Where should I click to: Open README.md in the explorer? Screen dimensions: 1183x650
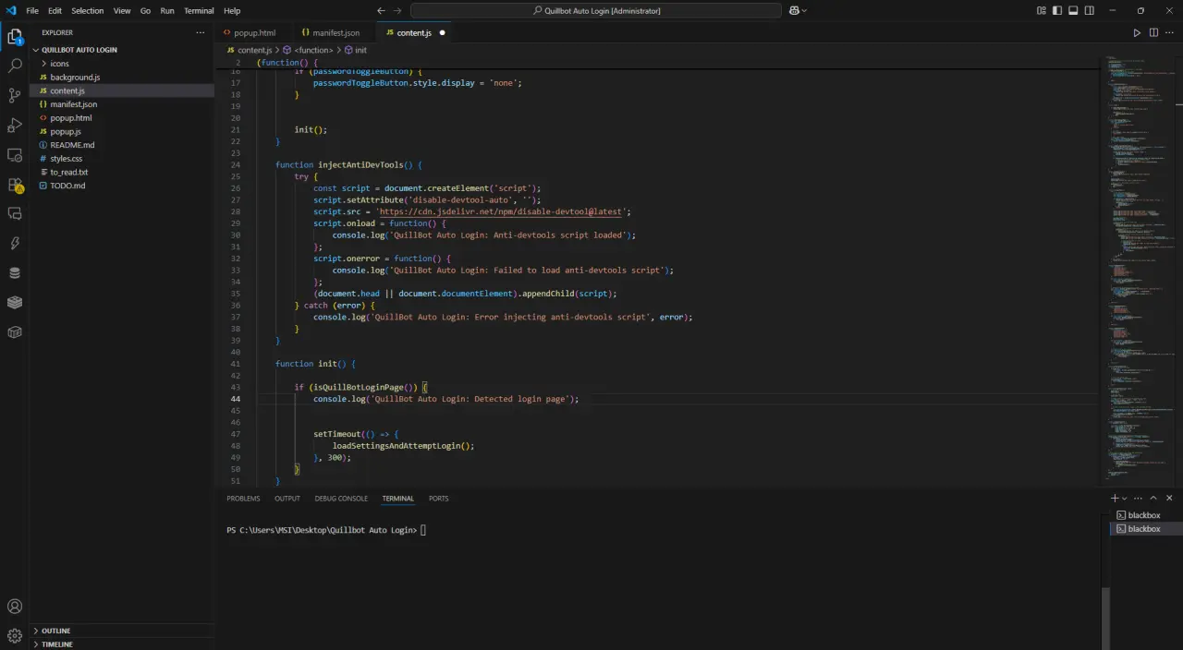pyautogui.click(x=122, y=145)
